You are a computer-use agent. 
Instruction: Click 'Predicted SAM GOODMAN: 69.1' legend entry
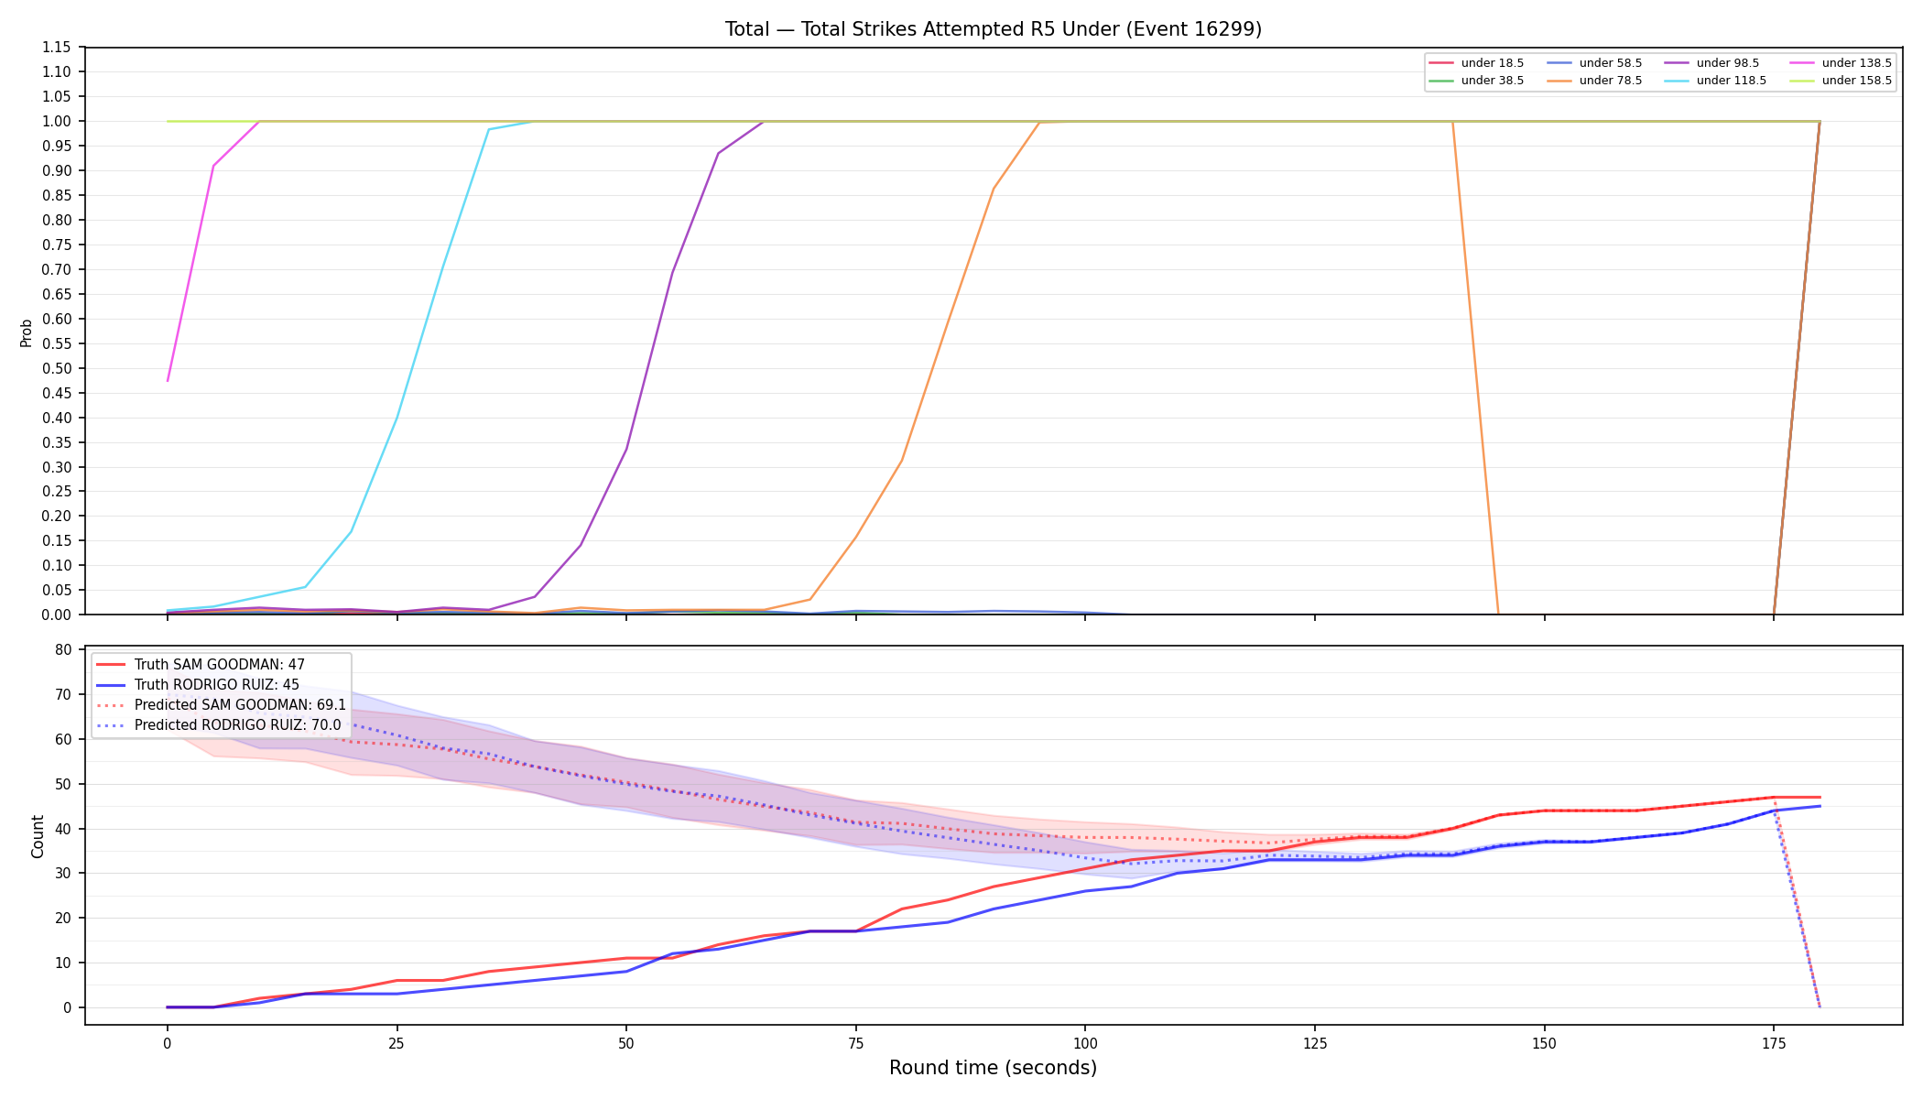pos(222,705)
